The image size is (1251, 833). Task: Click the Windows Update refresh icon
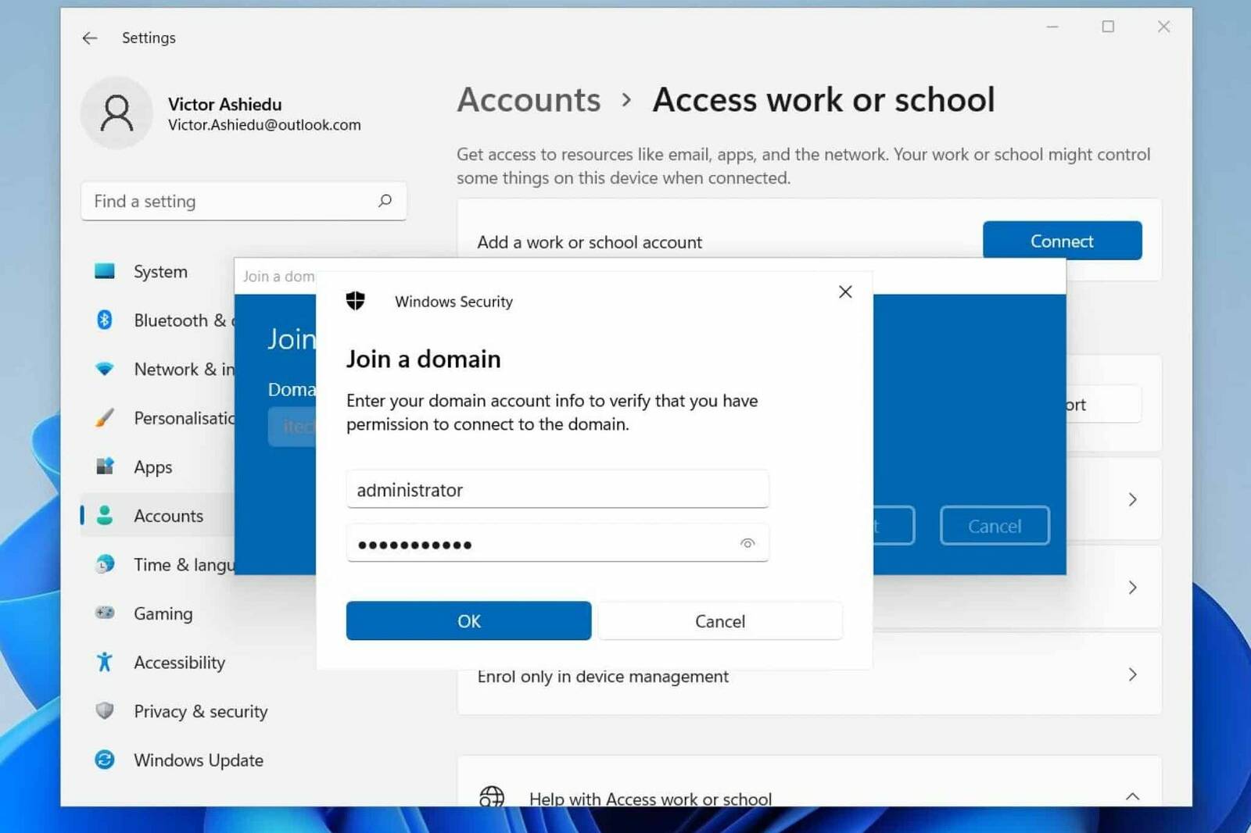(x=104, y=760)
